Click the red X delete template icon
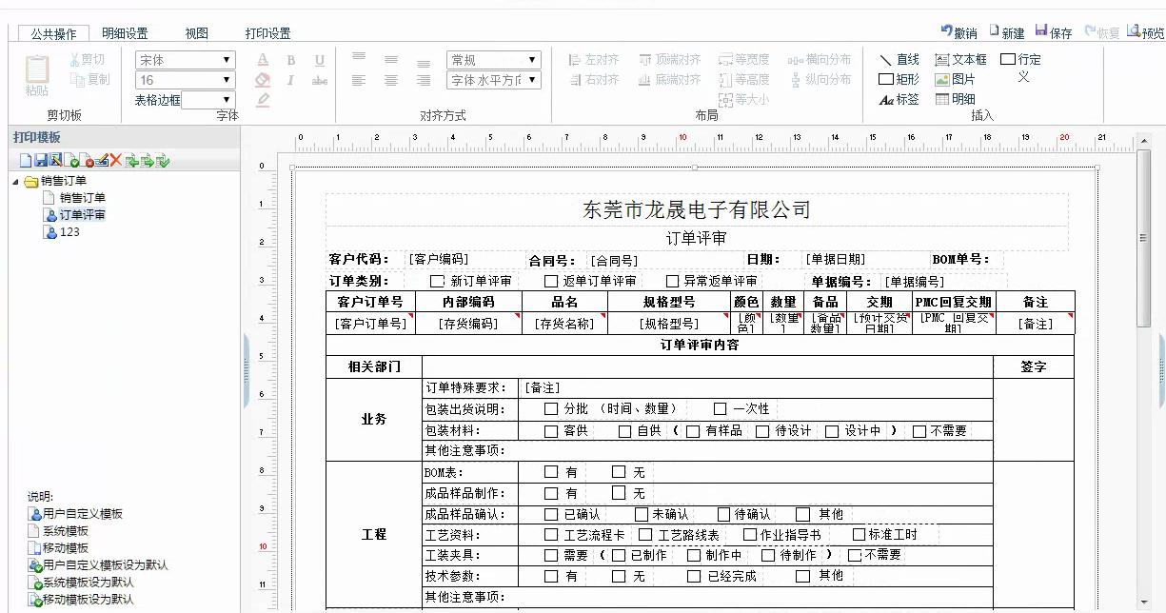1166x613 pixels. (116, 161)
